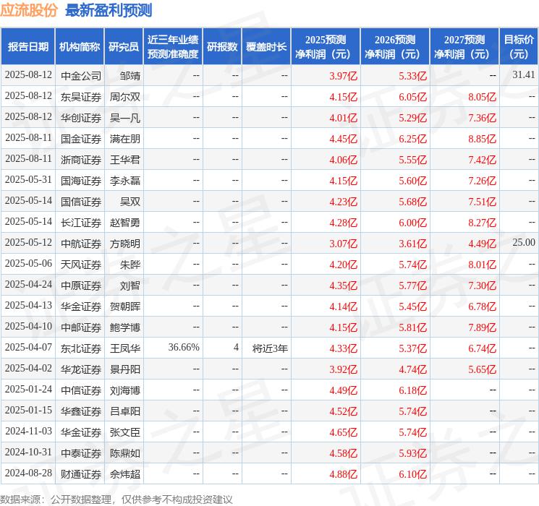Click analyst name 景丹阳

pyautogui.click(x=124, y=369)
